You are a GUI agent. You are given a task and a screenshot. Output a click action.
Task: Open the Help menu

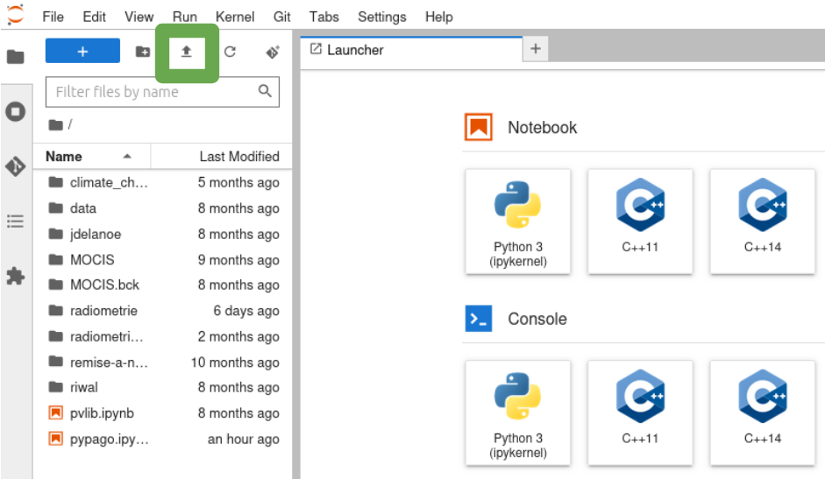(439, 17)
